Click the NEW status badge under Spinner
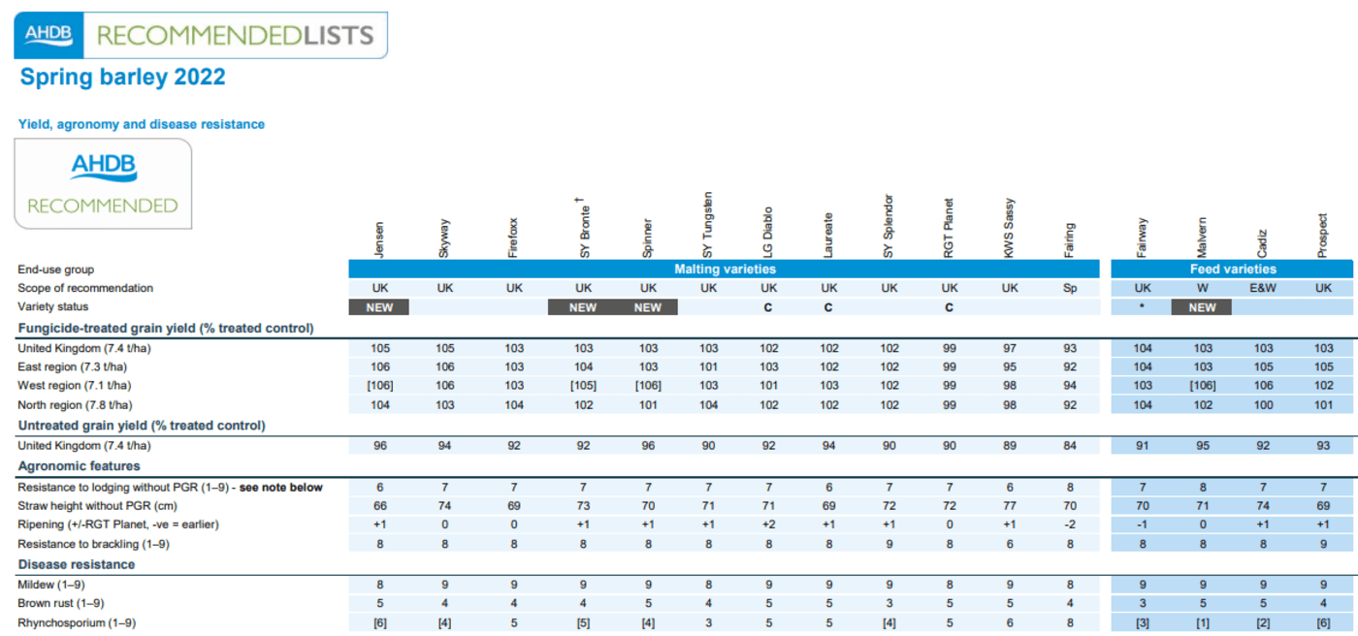 [x=648, y=307]
